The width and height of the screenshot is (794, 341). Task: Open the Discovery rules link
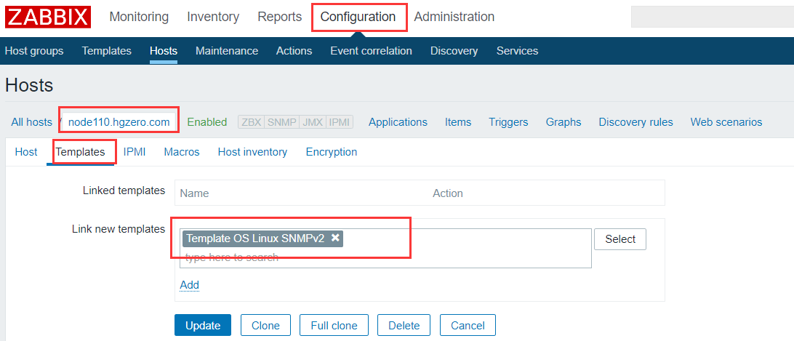pyautogui.click(x=636, y=122)
